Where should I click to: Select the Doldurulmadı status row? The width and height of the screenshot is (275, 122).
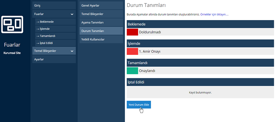pyautogui.click(x=200, y=32)
